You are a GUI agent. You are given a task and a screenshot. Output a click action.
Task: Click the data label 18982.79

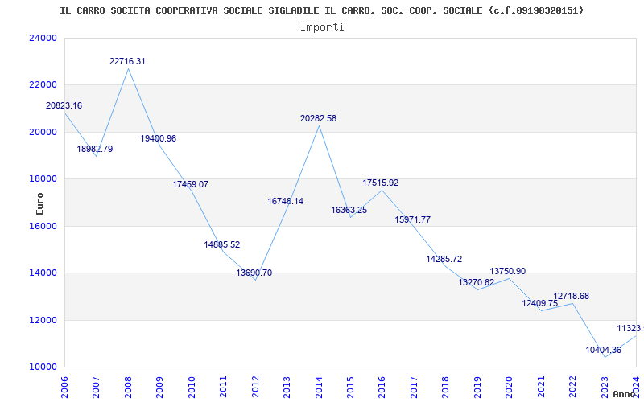tap(94, 149)
